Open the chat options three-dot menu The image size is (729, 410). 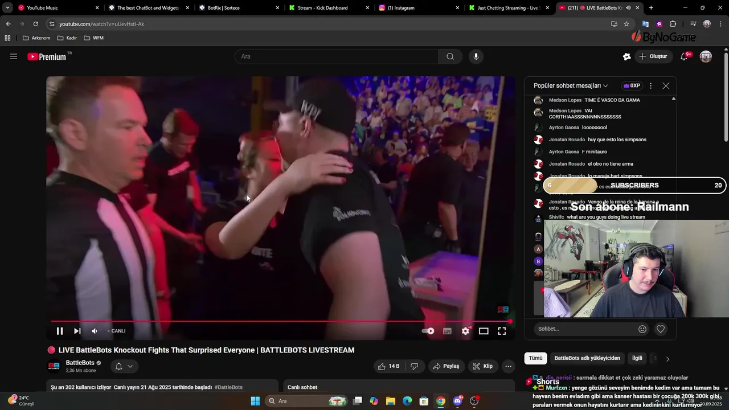[650, 85]
